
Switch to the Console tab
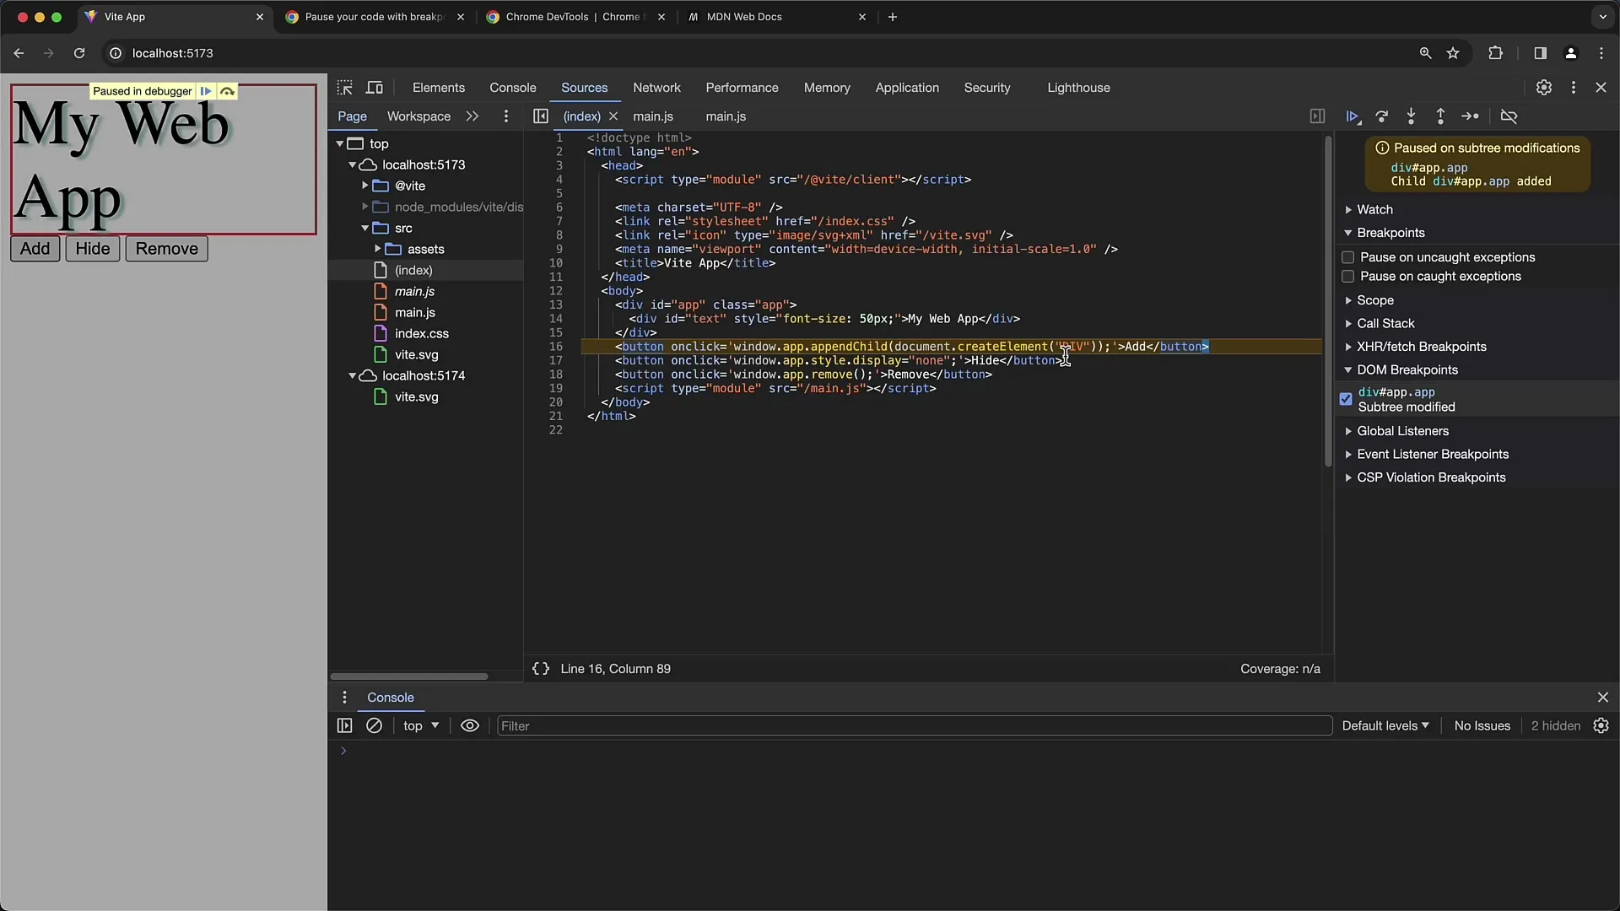(x=513, y=87)
